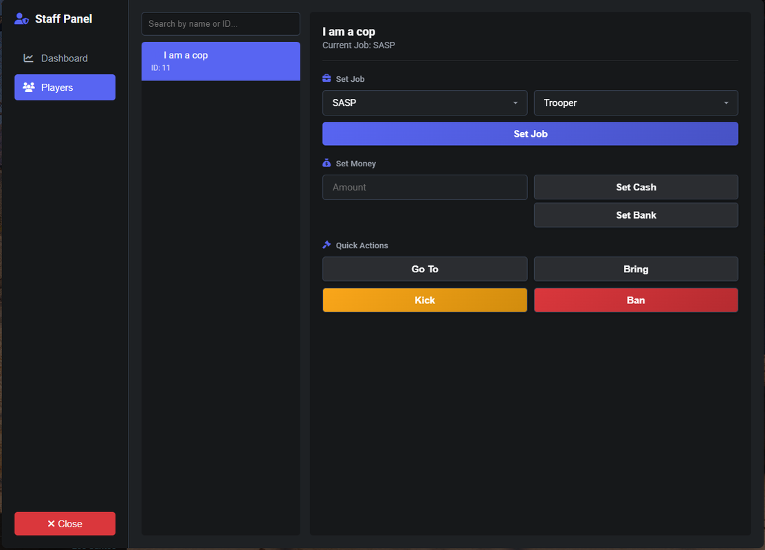Click the 'ID: 11' text
This screenshot has width=765, height=550.
161,68
